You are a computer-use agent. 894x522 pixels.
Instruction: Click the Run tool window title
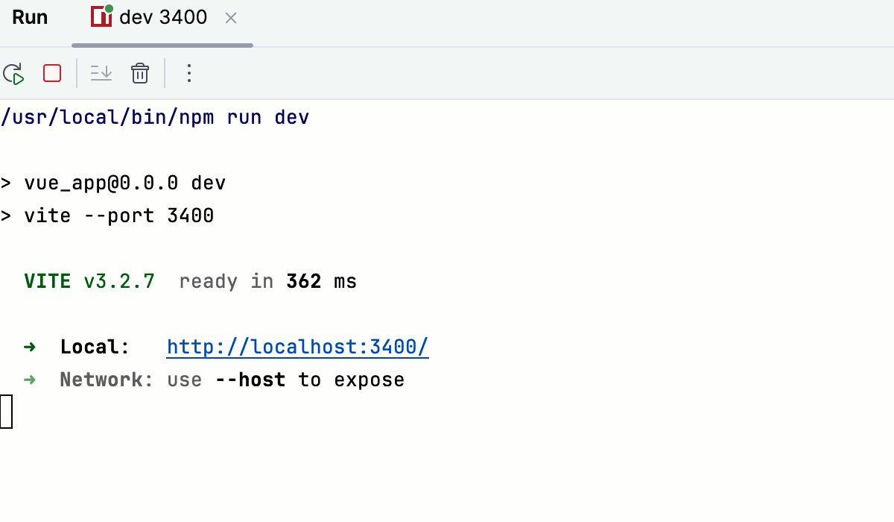click(30, 16)
